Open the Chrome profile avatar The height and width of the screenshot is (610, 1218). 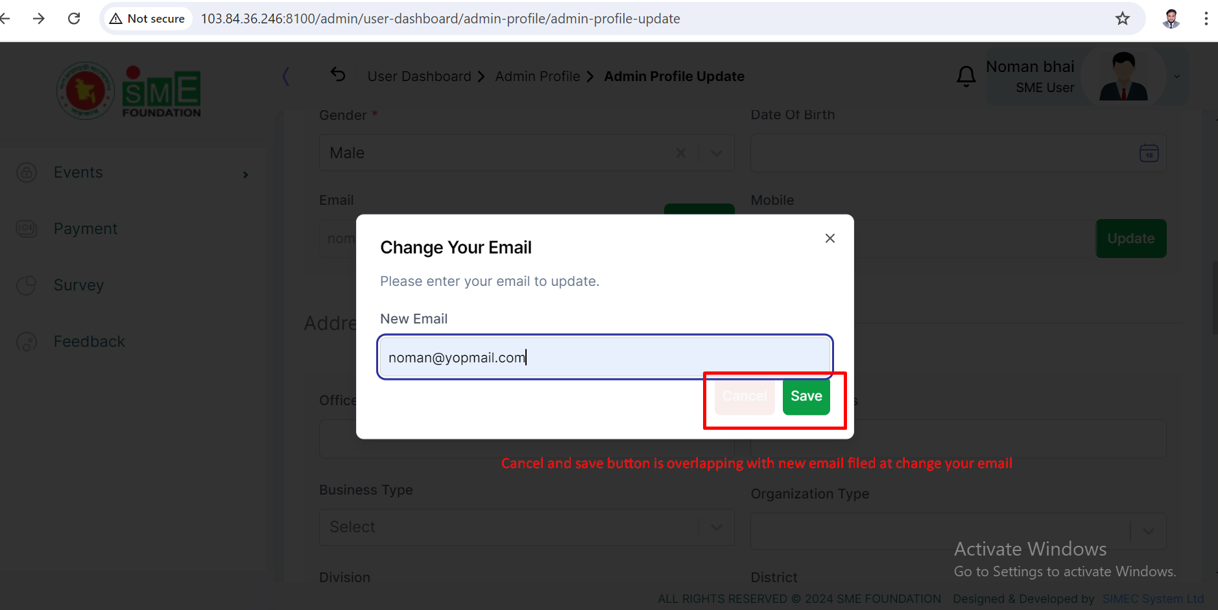tap(1171, 19)
